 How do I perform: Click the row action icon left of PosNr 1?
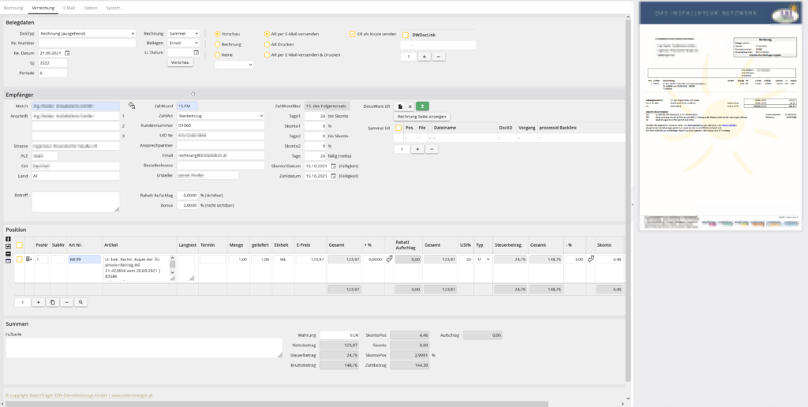(29, 260)
